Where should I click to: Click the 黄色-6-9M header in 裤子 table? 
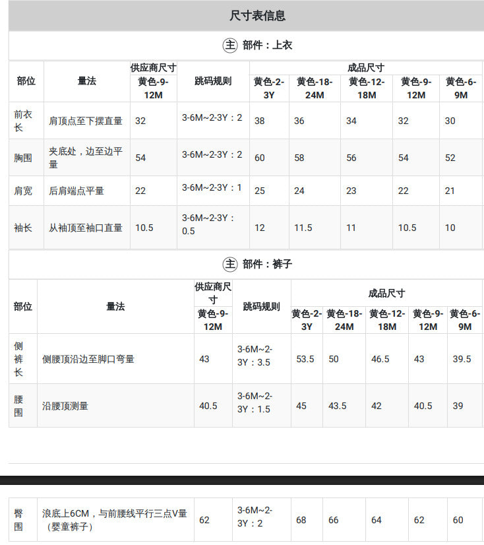[465, 320]
